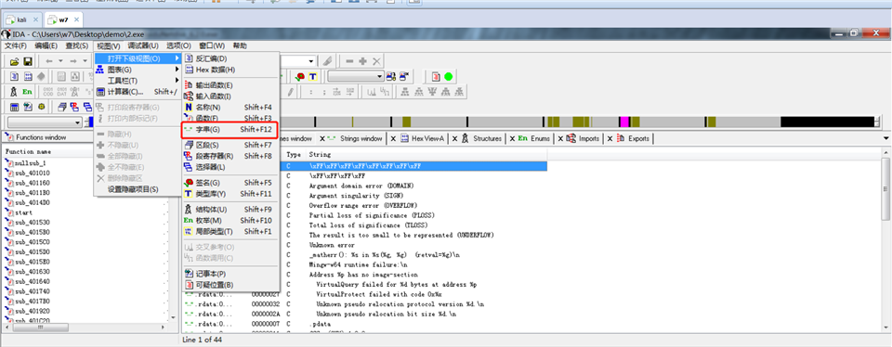Screen dimensions: 892x347
Task: Click the calculator toolbar icon
Action: point(15,107)
